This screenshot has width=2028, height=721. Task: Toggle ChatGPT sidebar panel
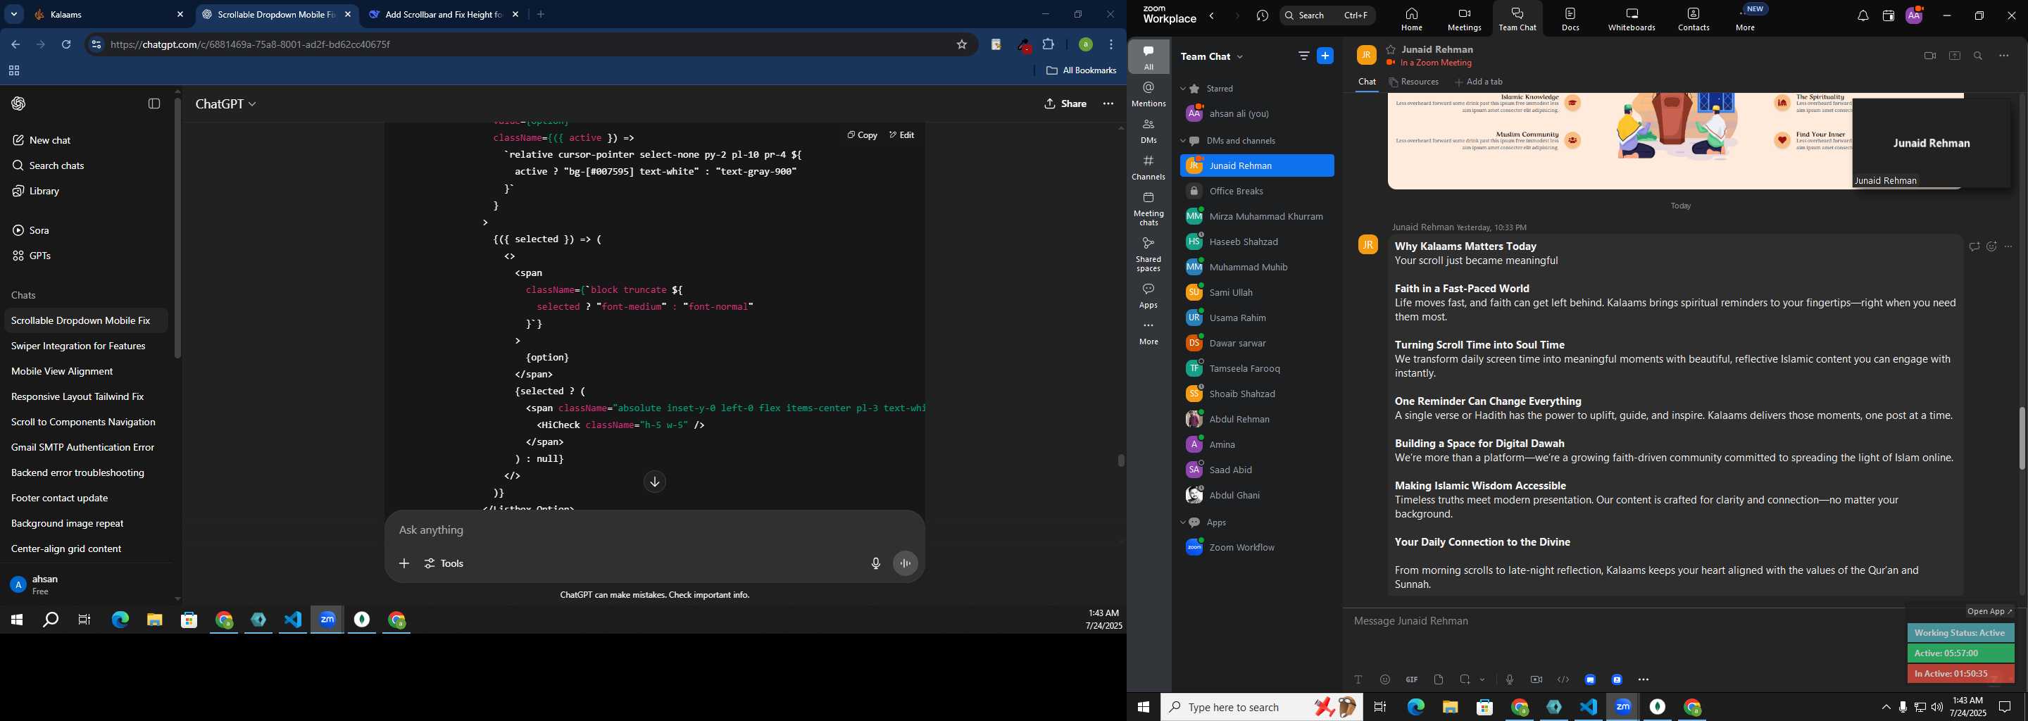pyautogui.click(x=154, y=104)
